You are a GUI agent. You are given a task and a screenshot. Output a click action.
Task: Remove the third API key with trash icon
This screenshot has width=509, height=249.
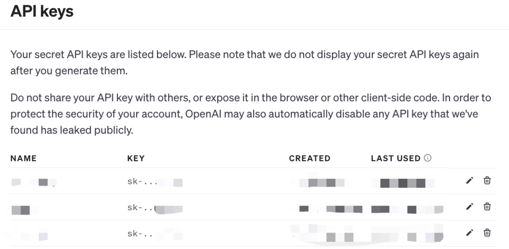[x=487, y=232]
